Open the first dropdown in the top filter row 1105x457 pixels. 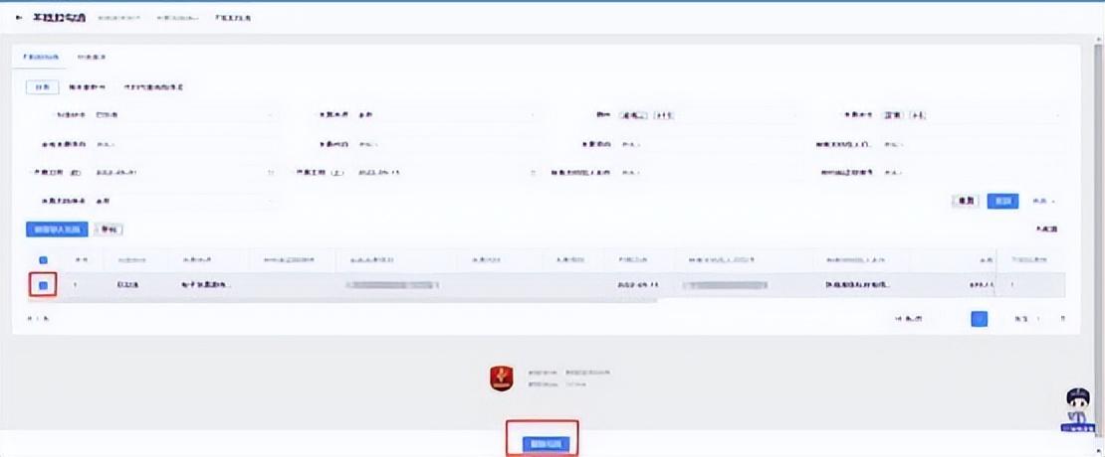pyautogui.click(x=185, y=114)
